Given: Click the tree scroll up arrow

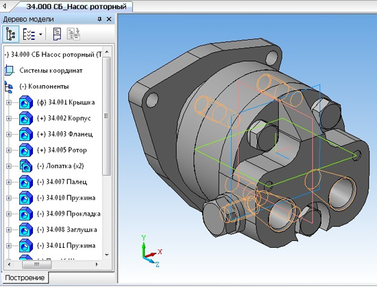Looking at the screenshot, I should click(107, 52).
